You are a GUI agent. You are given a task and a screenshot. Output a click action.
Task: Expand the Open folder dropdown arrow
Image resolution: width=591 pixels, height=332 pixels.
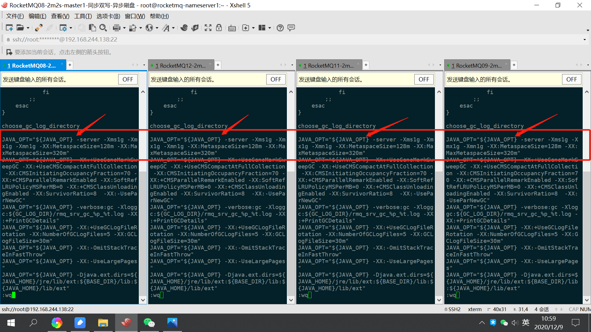click(28, 28)
